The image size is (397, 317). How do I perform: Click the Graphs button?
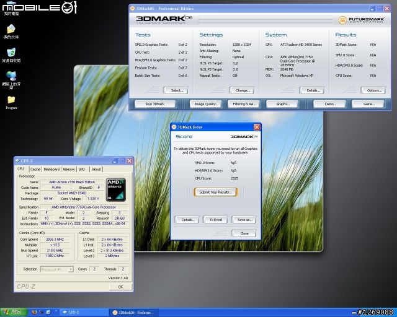(x=283, y=104)
